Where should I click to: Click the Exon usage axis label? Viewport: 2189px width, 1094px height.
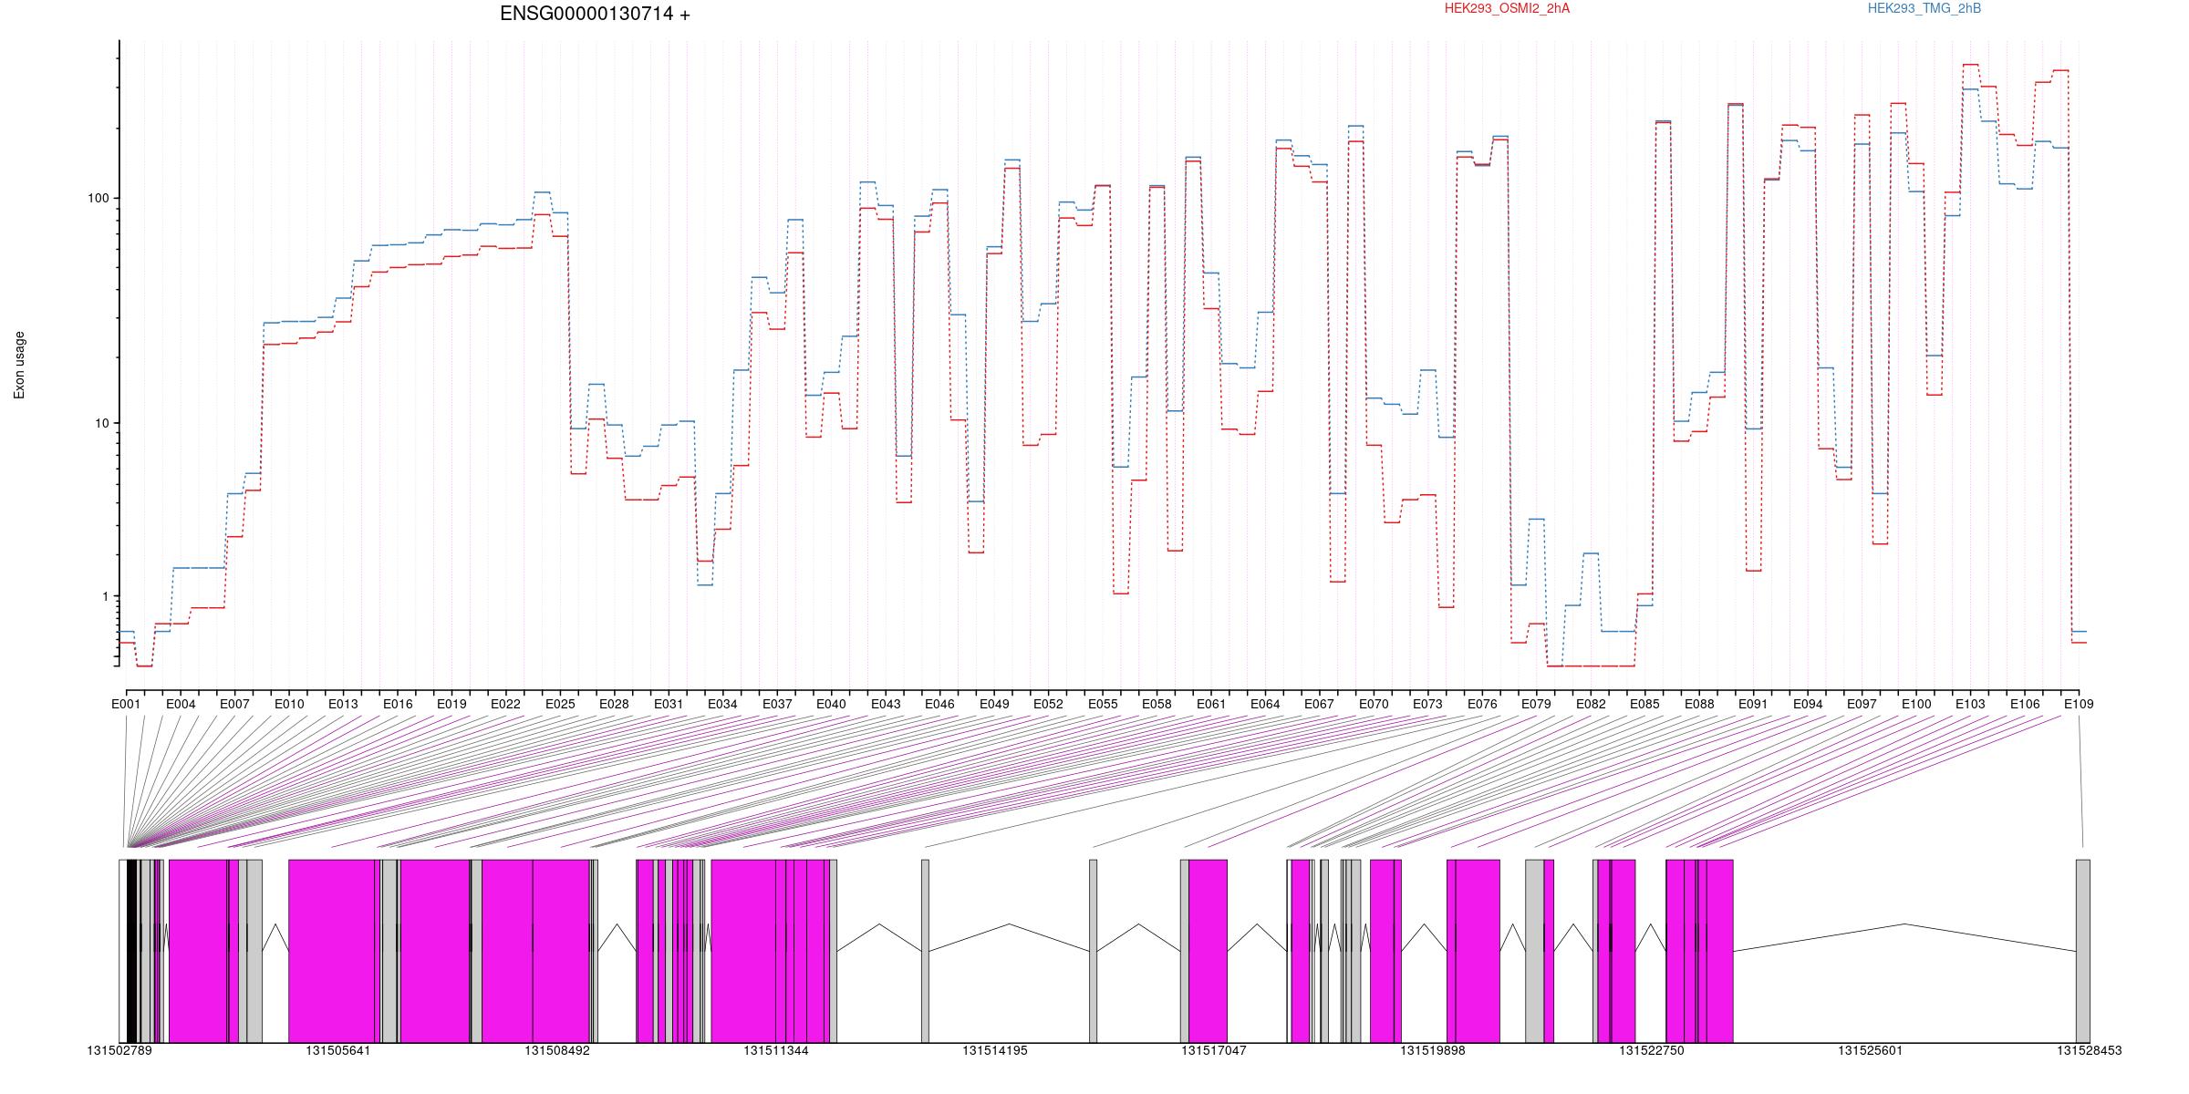[x=19, y=366]
